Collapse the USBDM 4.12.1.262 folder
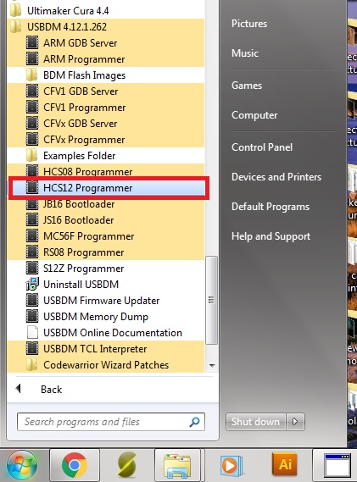This screenshot has width=357, height=482. click(x=106, y=27)
